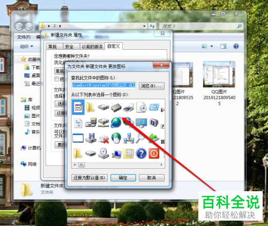This screenshot has width=268, height=226.
Task: Select 库 in navigation pane
Action: pos(26,100)
